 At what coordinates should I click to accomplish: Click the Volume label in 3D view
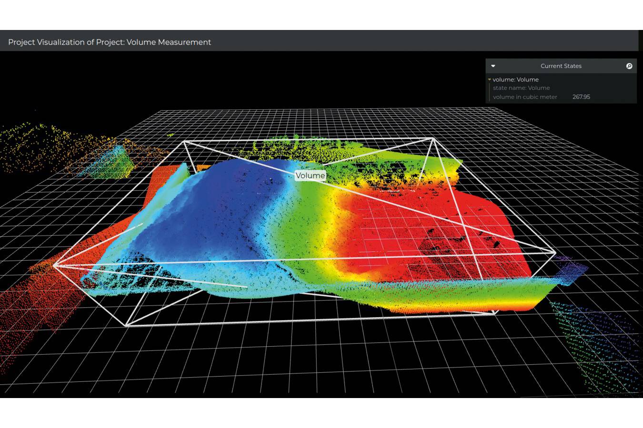(x=310, y=175)
